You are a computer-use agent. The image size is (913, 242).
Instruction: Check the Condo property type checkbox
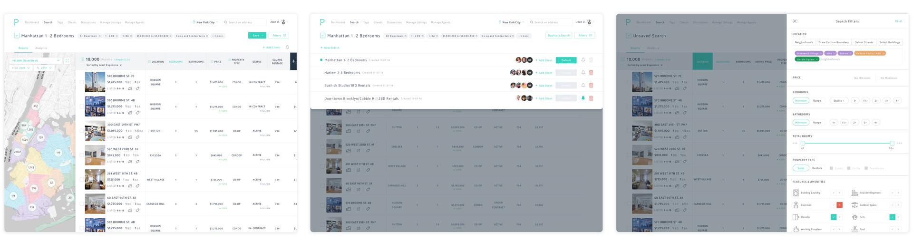tap(831, 168)
